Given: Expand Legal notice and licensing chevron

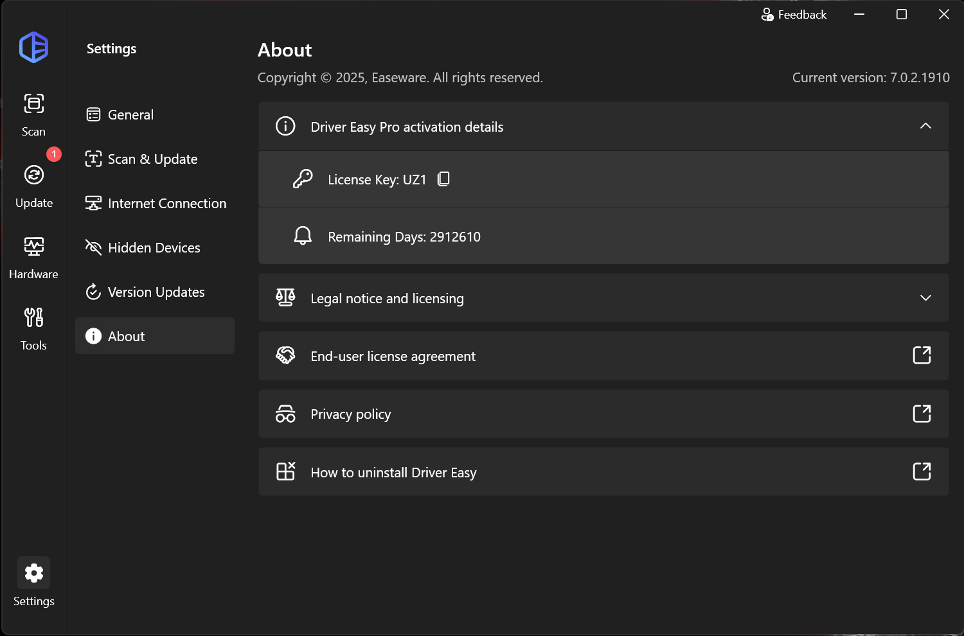Looking at the screenshot, I should (925, 298).
